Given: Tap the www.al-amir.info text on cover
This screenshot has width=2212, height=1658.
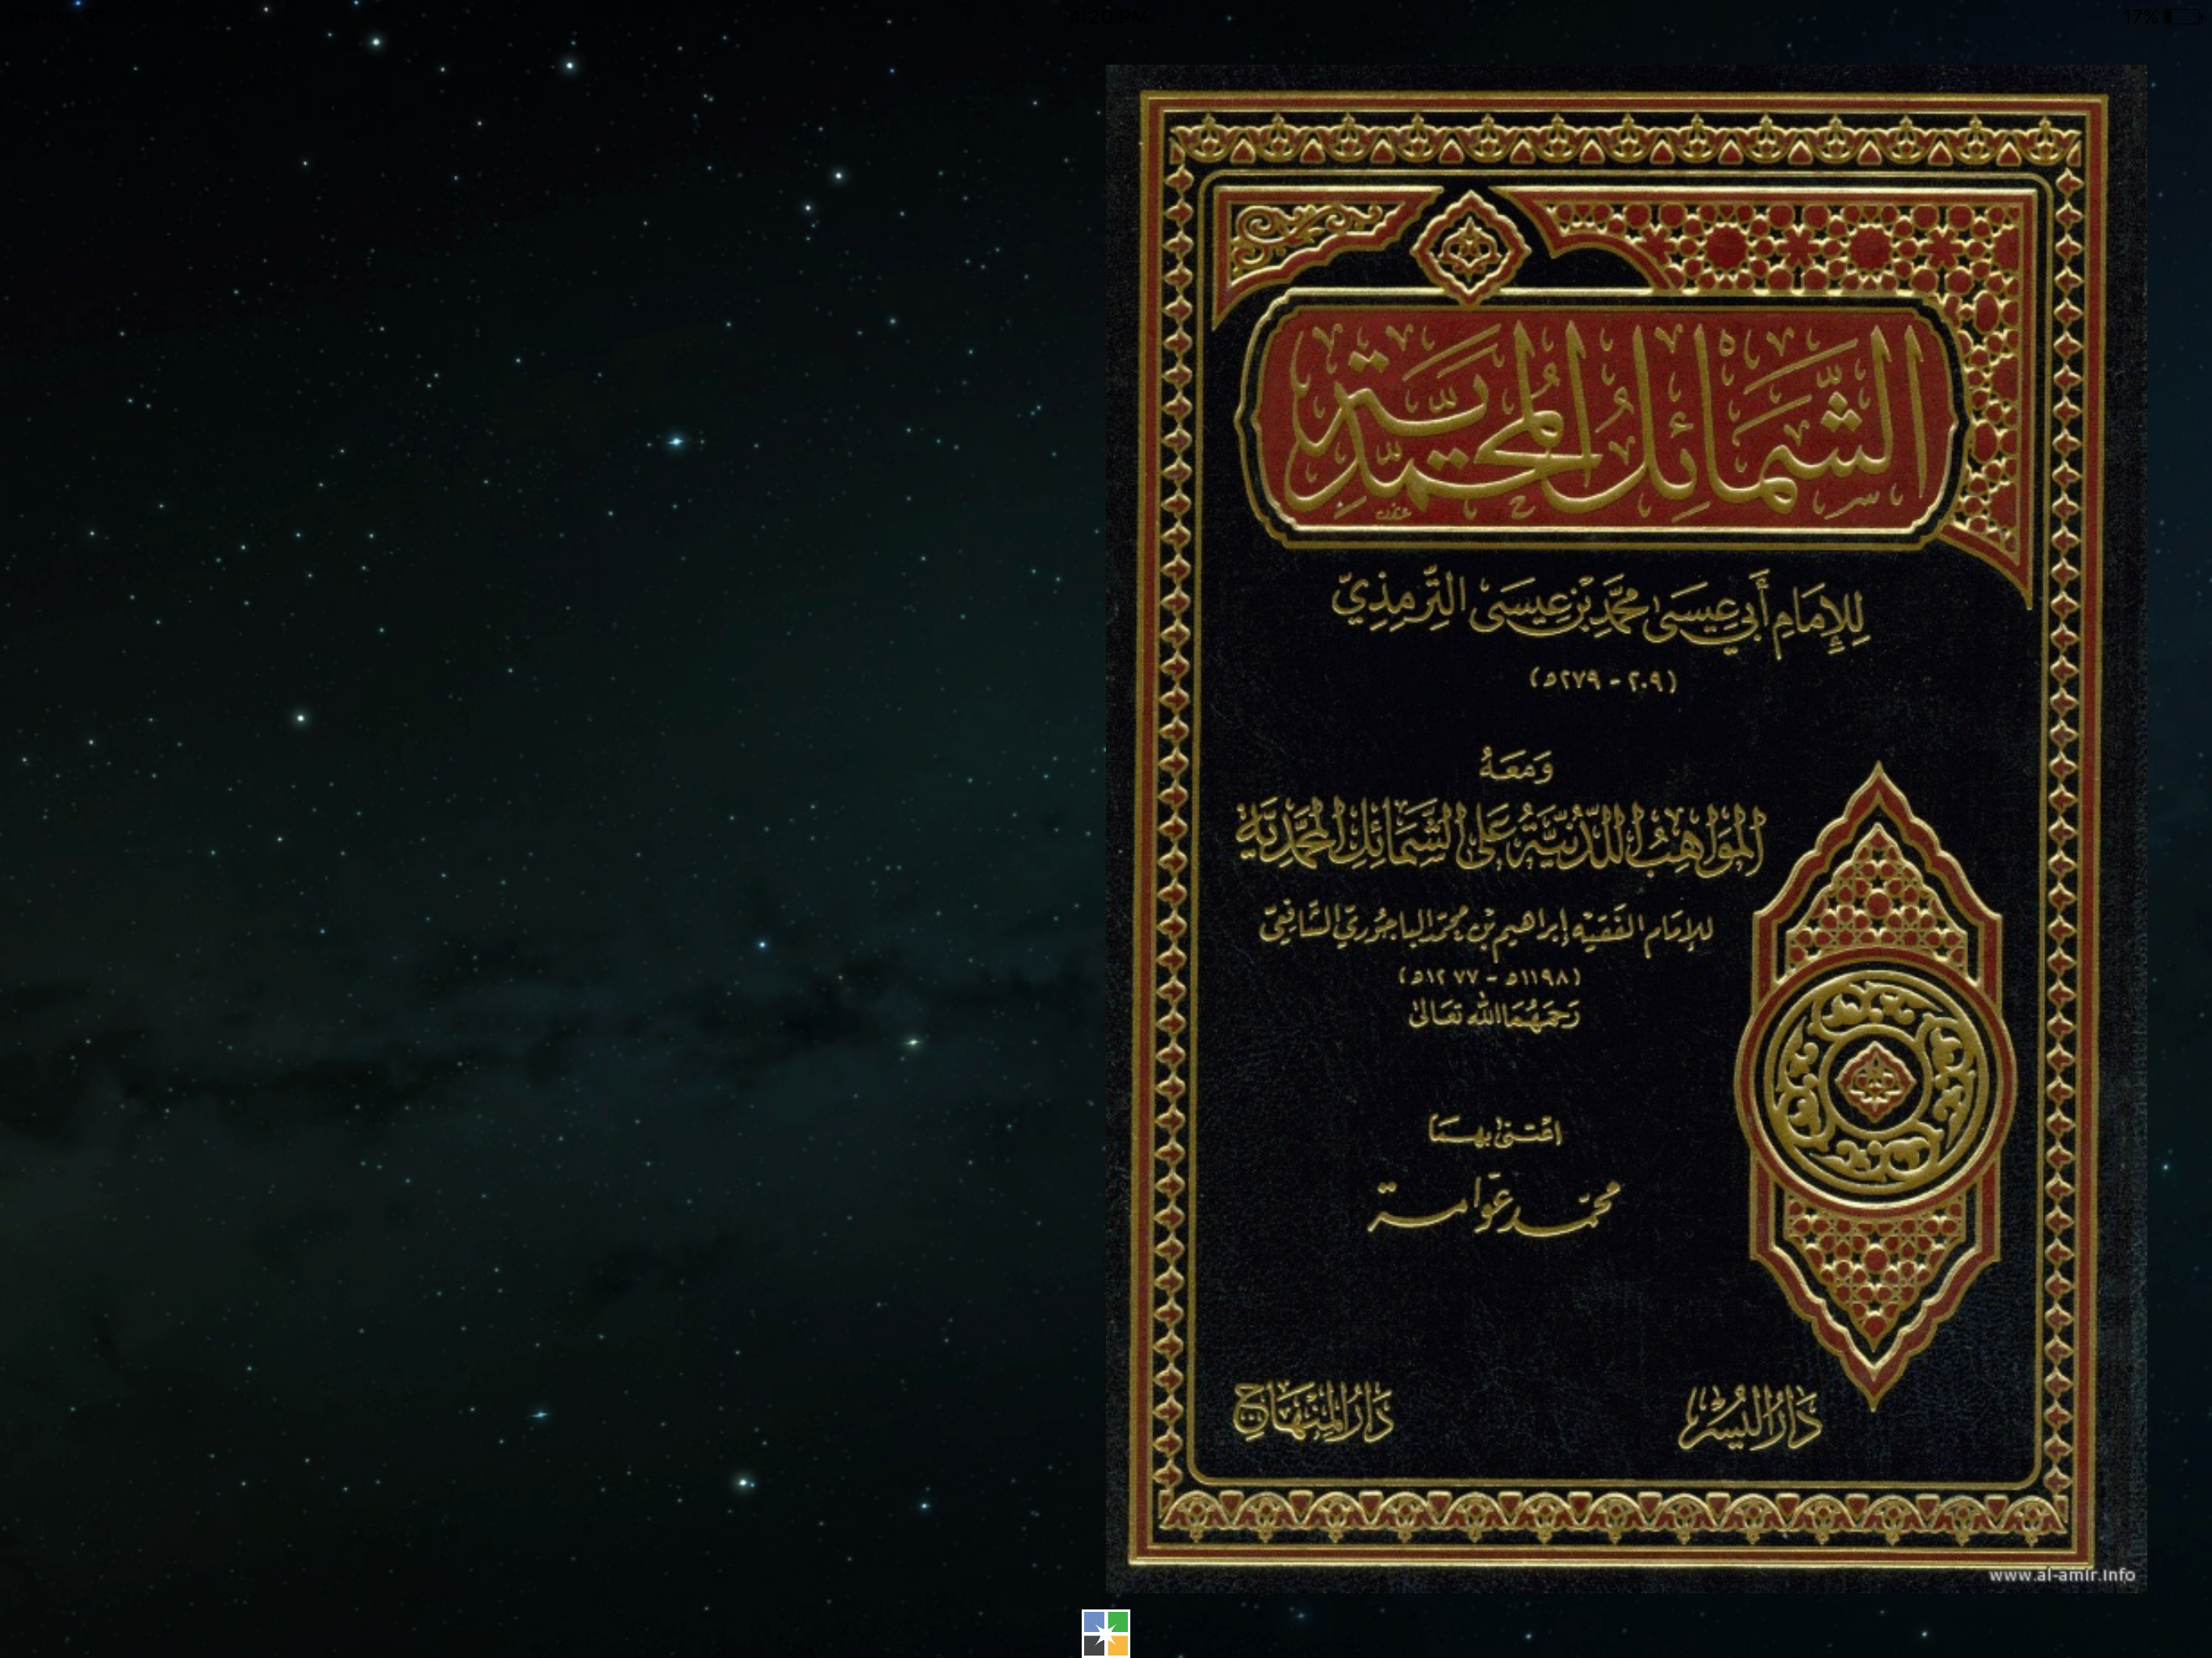Looking at the screenshot, I should point(2061,1574).
